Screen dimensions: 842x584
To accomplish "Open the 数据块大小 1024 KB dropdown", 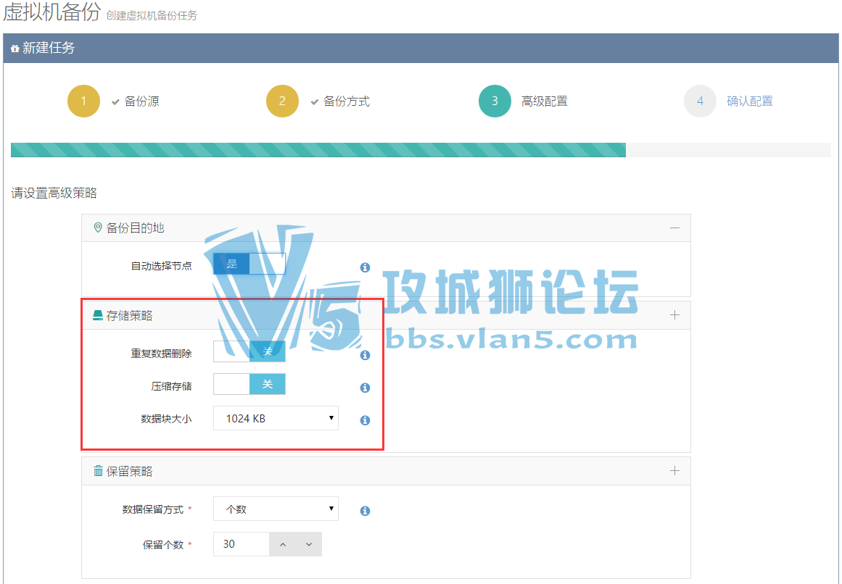I will tap(276, 418).
